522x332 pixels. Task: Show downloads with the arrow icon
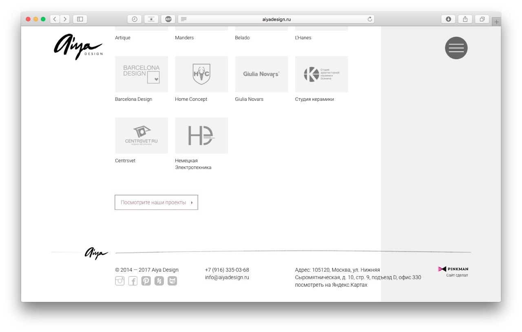(x=448, y=19)
